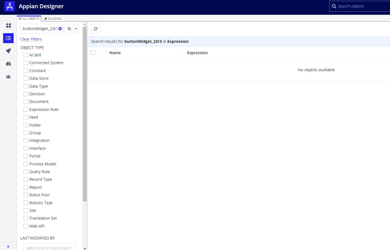
Task: Click the Expression column header
Action: pos(197,53)
